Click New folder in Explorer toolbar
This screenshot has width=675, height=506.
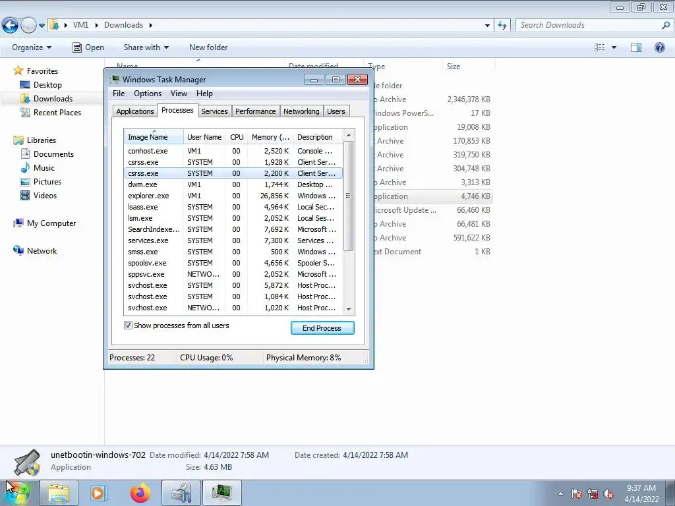click(x=208, y=47)
